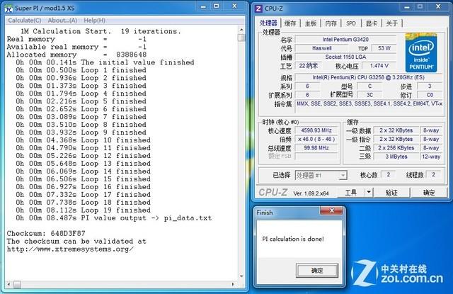Confirm the Finish dialog with 确定

point(317,271)
